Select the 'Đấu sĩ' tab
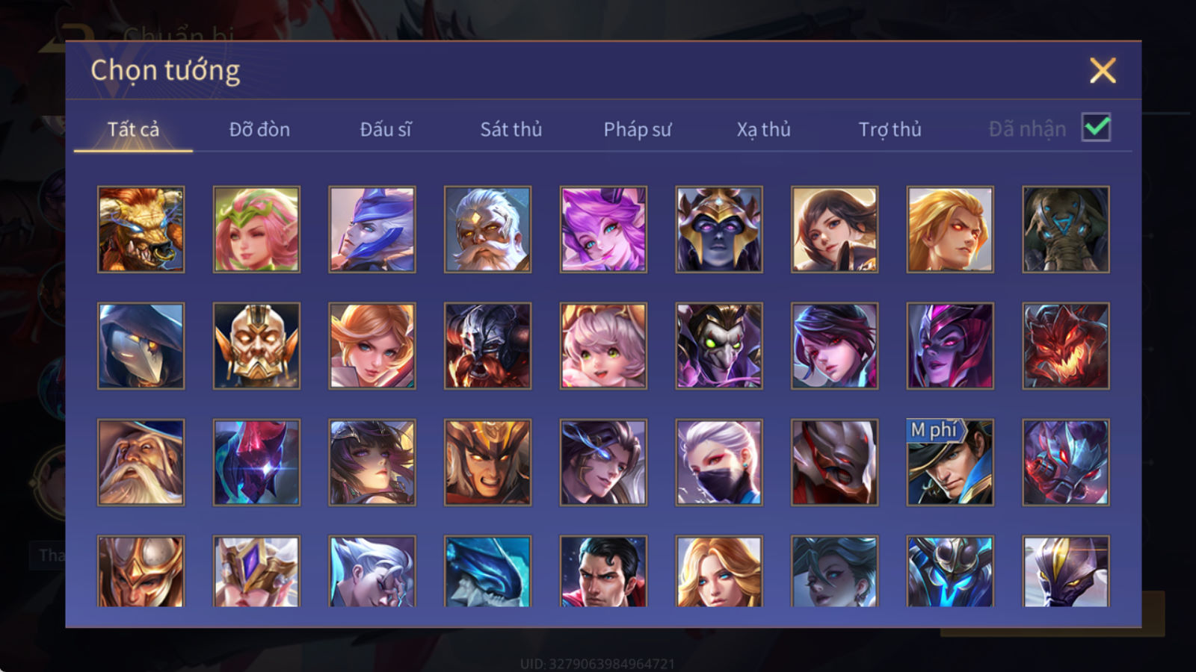Screen dimensions: 1196x672 click(386, 129)
